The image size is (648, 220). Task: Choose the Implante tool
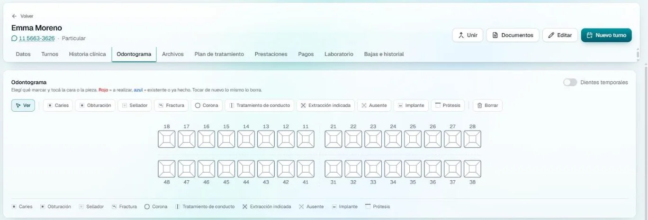pos(411,106)
